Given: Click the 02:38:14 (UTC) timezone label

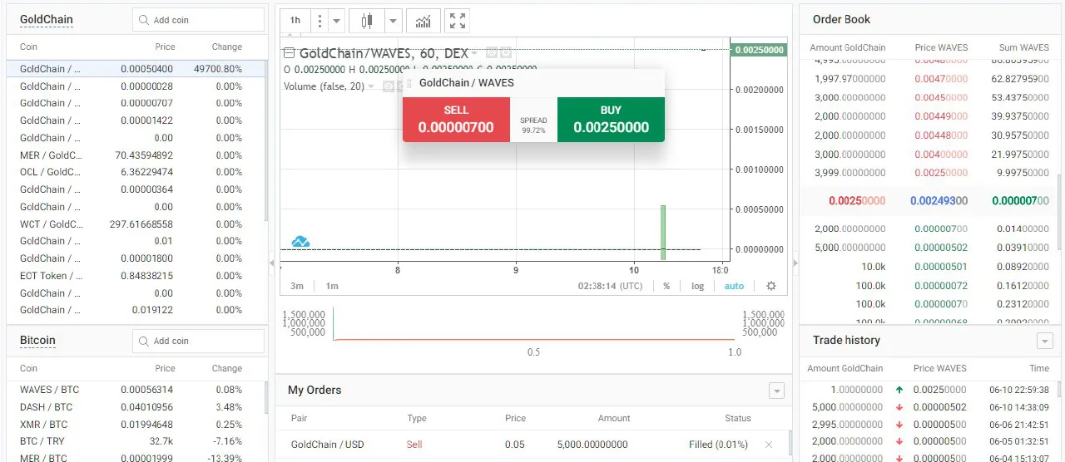Looking at the screenshot, I should [610, 286].
